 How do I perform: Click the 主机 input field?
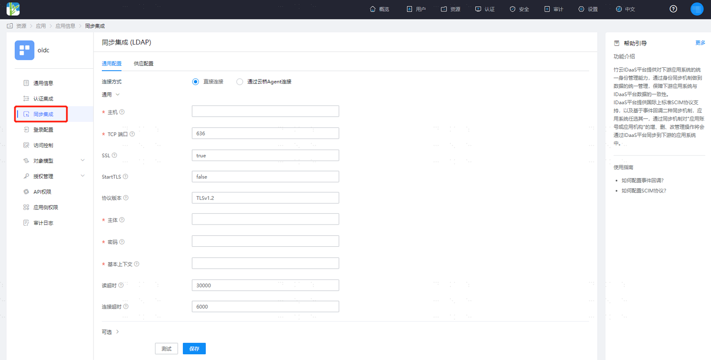tap(265, 111)
